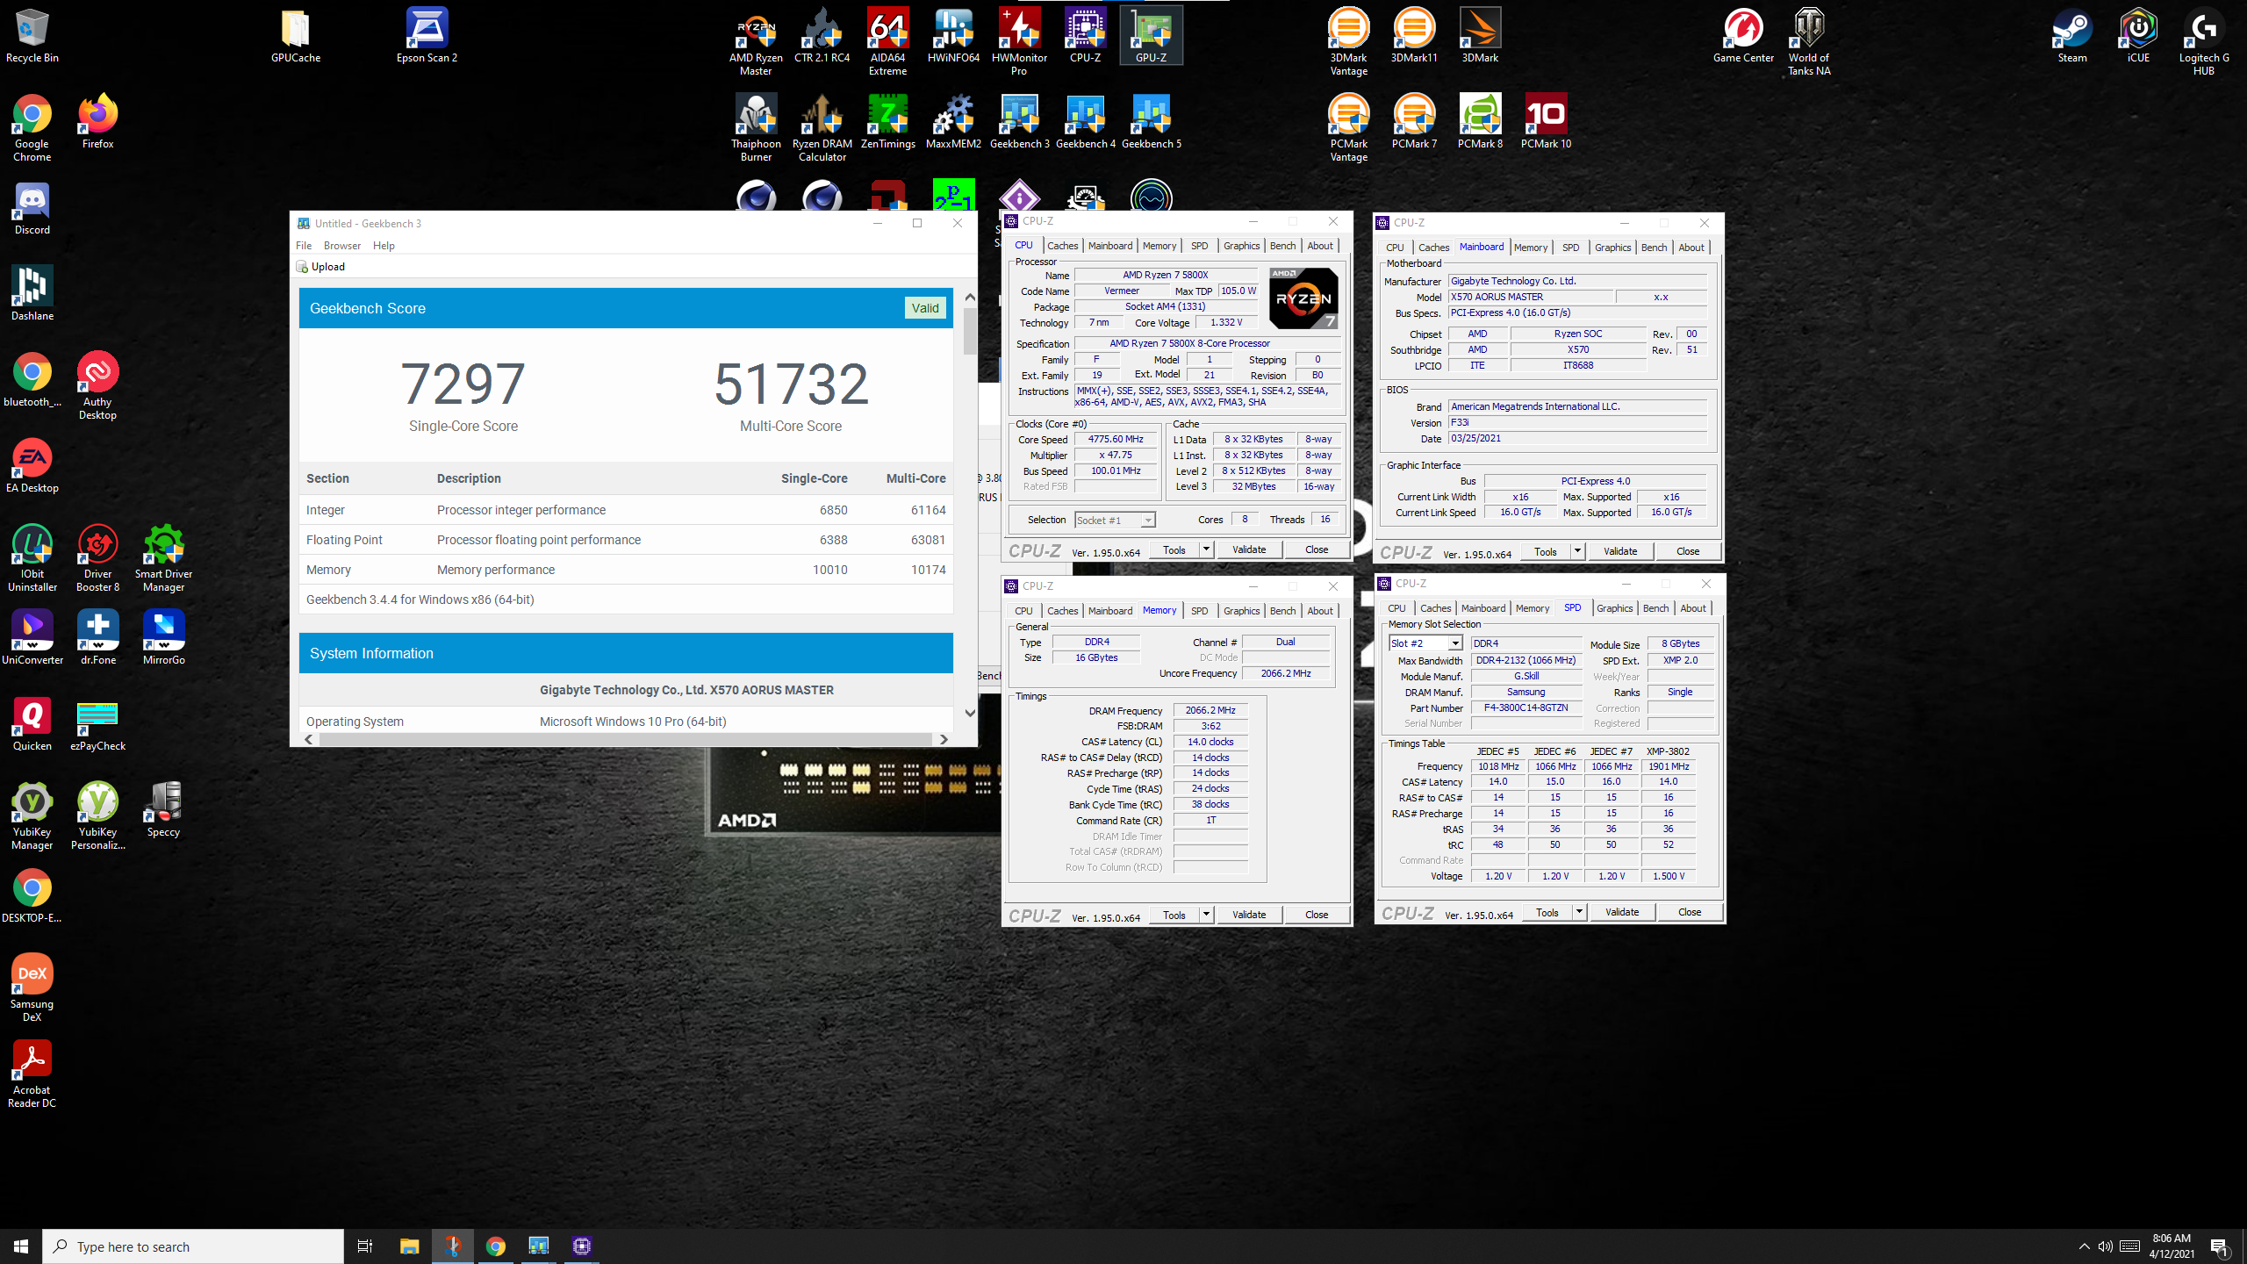Open Speccy desktop icon
Screen dimensions: 2247x1264
[x=163, y=811]
